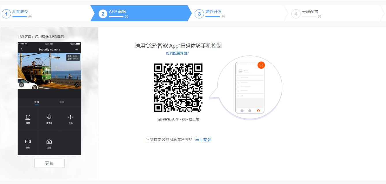Click the signal and upload rate overlay on feed
Viewport: 386px width, 184px height.
click(73, 57)
